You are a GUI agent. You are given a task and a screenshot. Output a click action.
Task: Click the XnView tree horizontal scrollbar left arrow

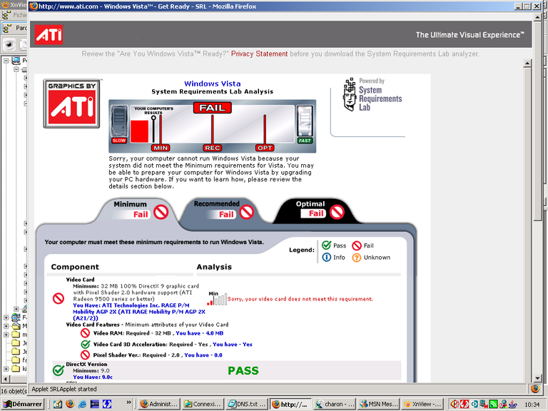[x=5, y=378]
